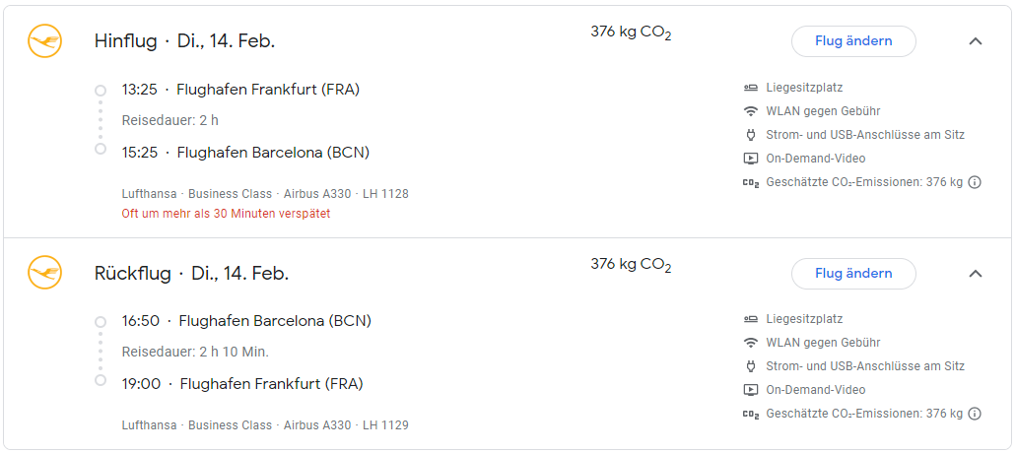Collapse the Rückflug details with the chevron

[x=976, y=273]
